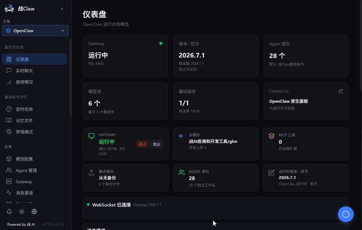The width and height of the screenshot is (362, 230).
Task: Select 仪表盘 in the sidebar
Action: point(34,59)
